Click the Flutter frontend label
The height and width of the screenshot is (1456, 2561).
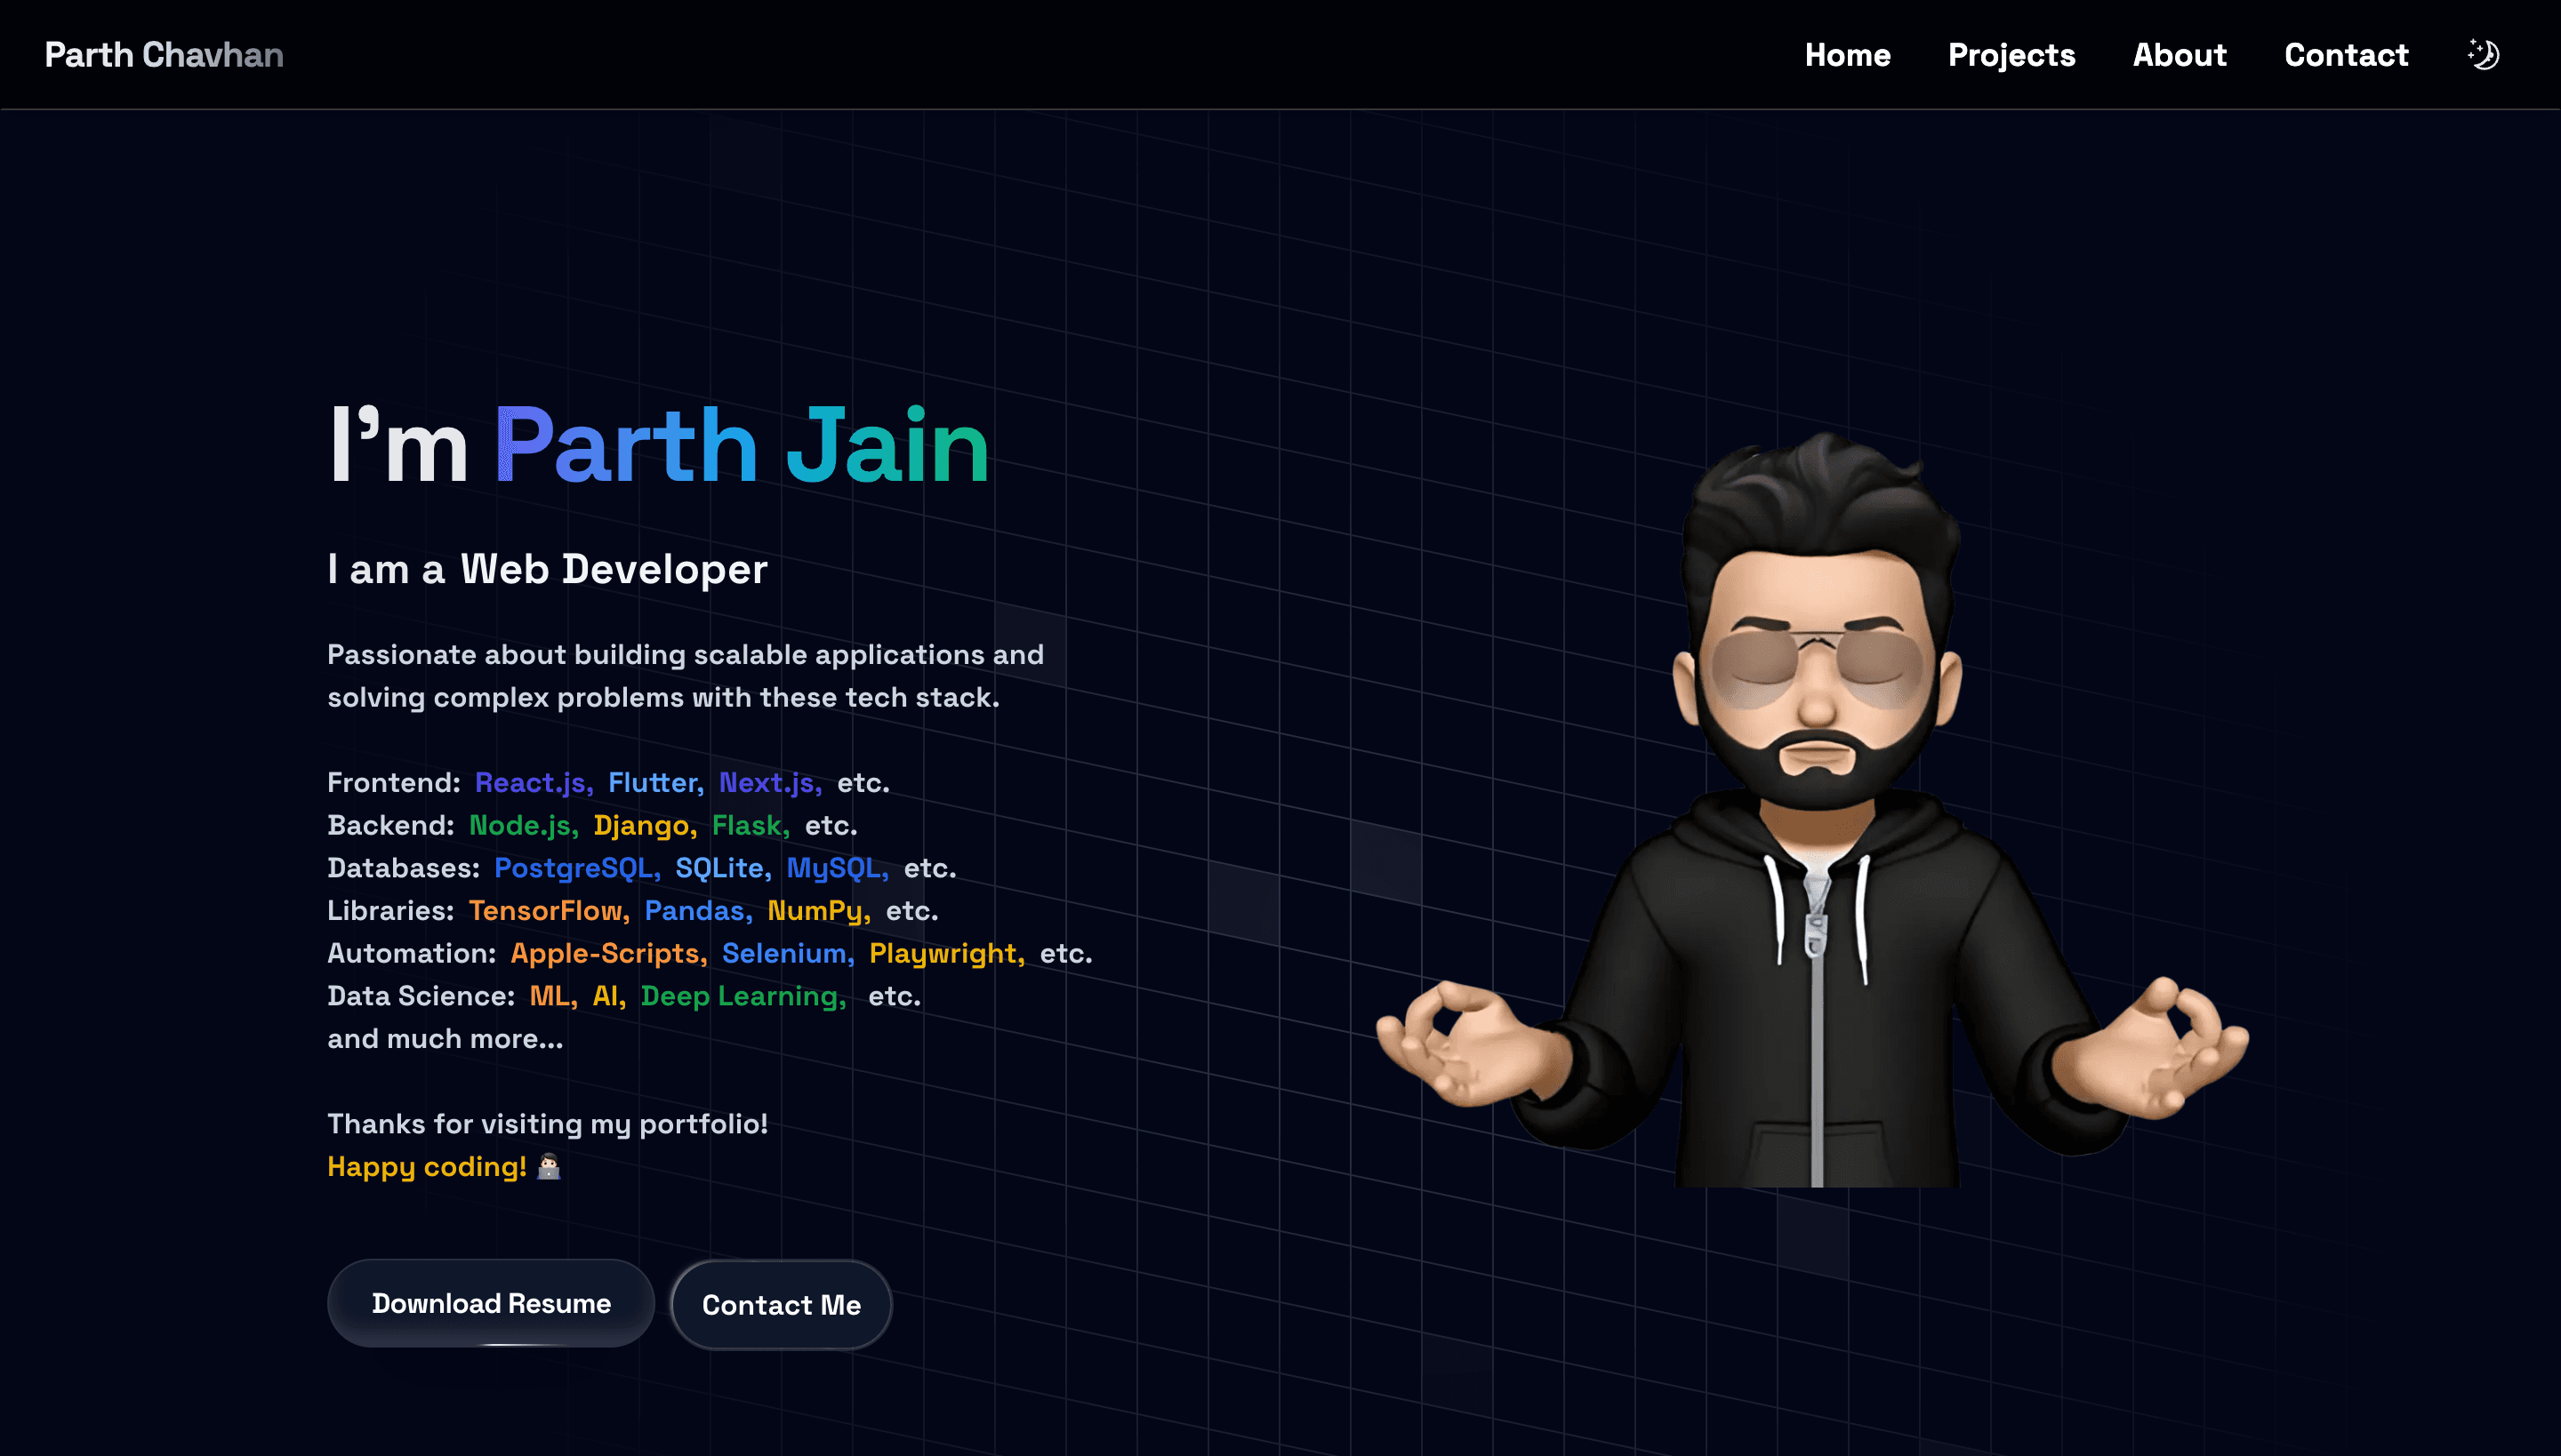pos(655,782)
